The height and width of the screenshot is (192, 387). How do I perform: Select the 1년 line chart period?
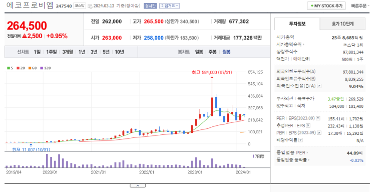click(82, 52)
